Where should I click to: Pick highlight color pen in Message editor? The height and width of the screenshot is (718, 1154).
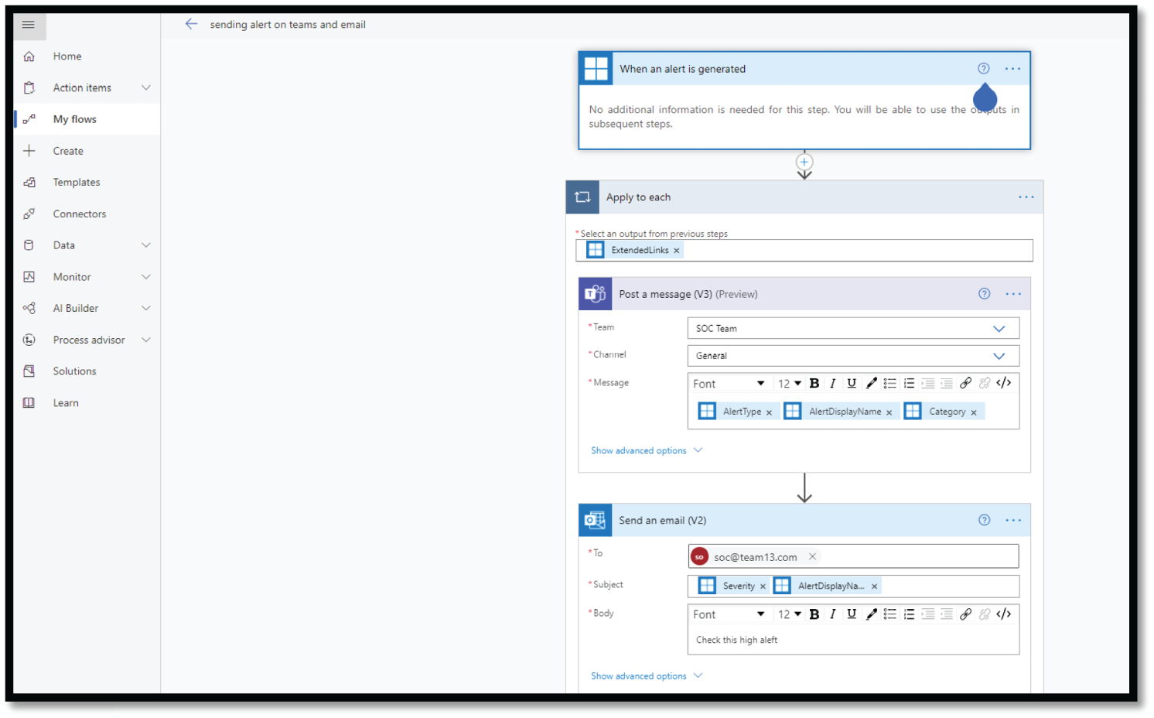[871, 384]
